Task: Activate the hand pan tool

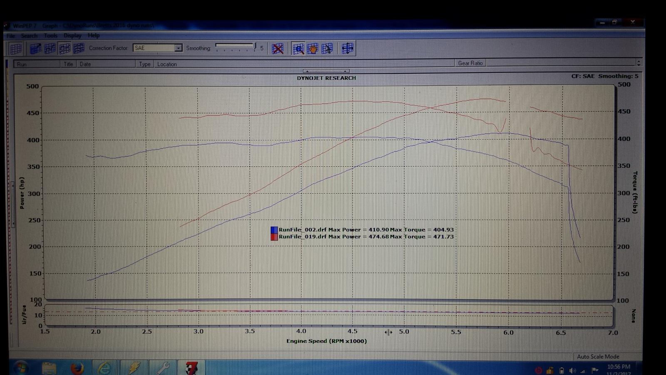Action: [313, 49]
